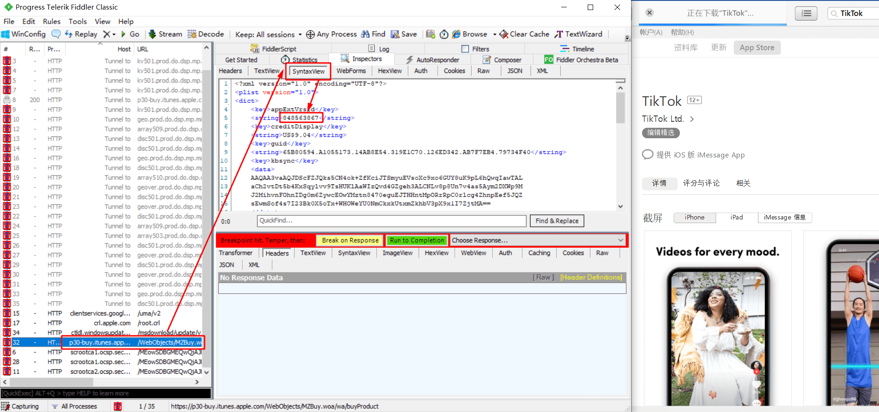Image resolution: width=879 pixels, height=412 pixels.
Task: Open the Choose Response dropdown
Action: pyautogui.click(x=538, y=240)
